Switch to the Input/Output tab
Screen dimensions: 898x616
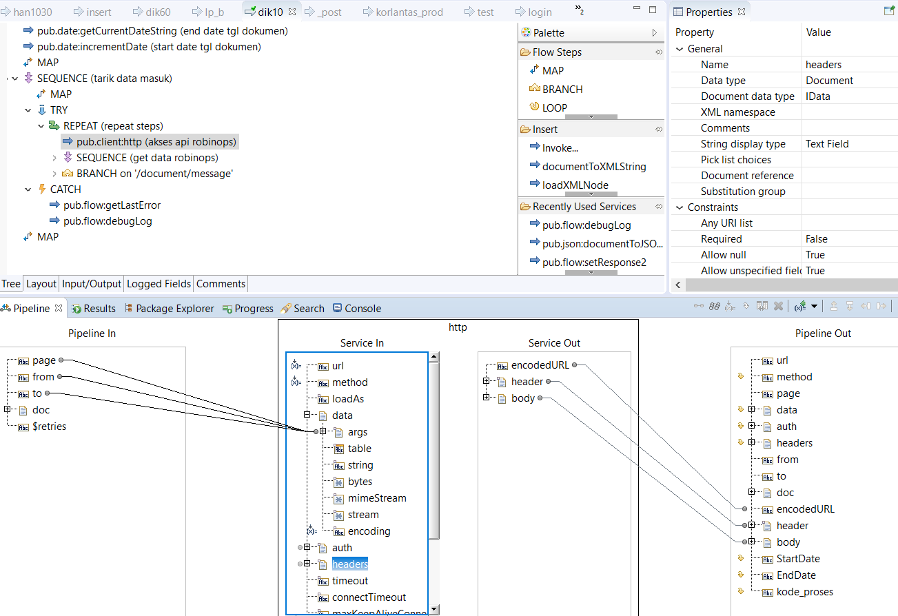[x=92, y=284]
